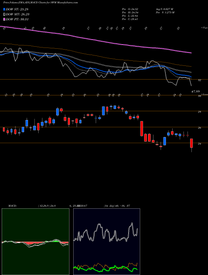
Task: Click the 47.89 indicator value label
Action: [196, 91]
